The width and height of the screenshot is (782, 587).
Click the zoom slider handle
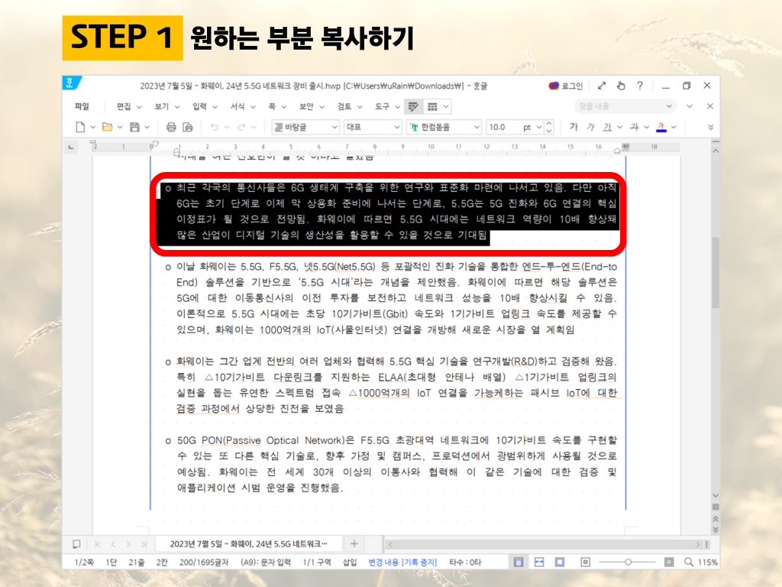click(x=628, y=562)
